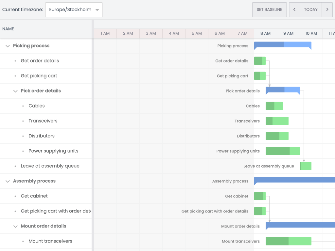Collapse the Picking process tree row

[8, 46]
